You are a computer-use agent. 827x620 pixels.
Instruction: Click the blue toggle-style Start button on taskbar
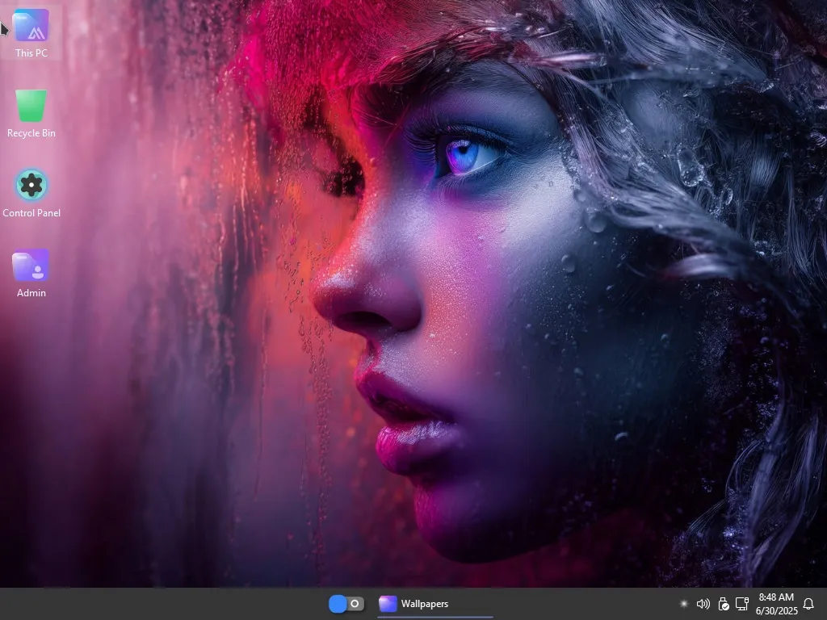346,604
